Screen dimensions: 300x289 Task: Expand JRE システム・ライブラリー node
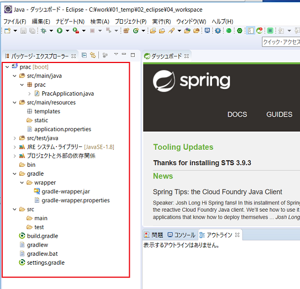[x=14, y=147]
